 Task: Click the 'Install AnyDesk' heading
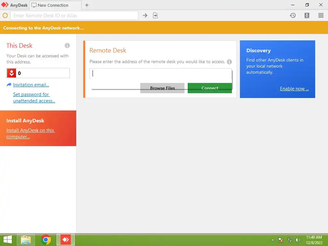point(25,121)
